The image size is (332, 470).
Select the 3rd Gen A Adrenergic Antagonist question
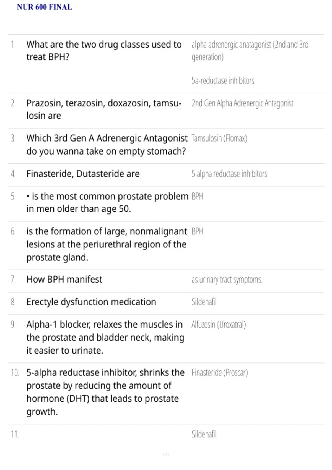(107, 145)
